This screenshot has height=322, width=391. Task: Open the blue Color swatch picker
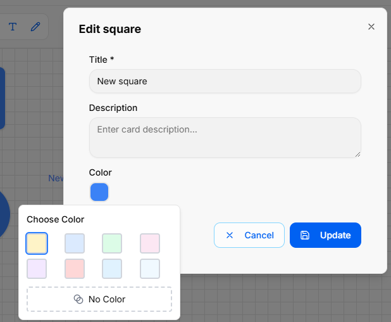pyautogui.click(x=99, y=192)
